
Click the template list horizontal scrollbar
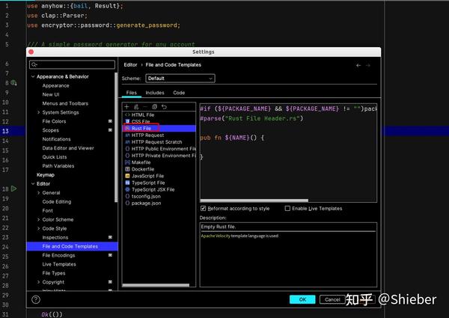tap(156, 285)
